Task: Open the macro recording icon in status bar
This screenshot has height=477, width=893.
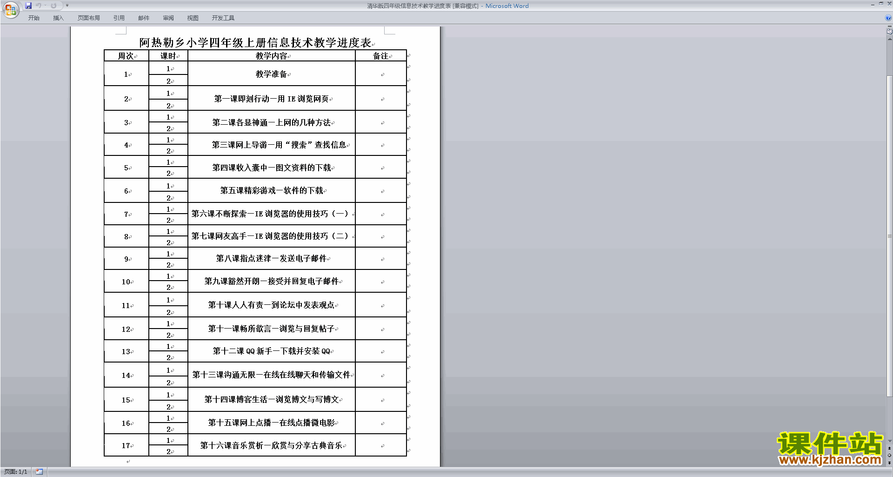Action: click(x=40, y=472)
